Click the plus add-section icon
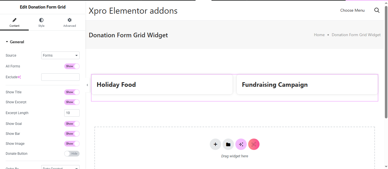Image resolution: width=388 pixels, height=169 pixels. [215, 144]
